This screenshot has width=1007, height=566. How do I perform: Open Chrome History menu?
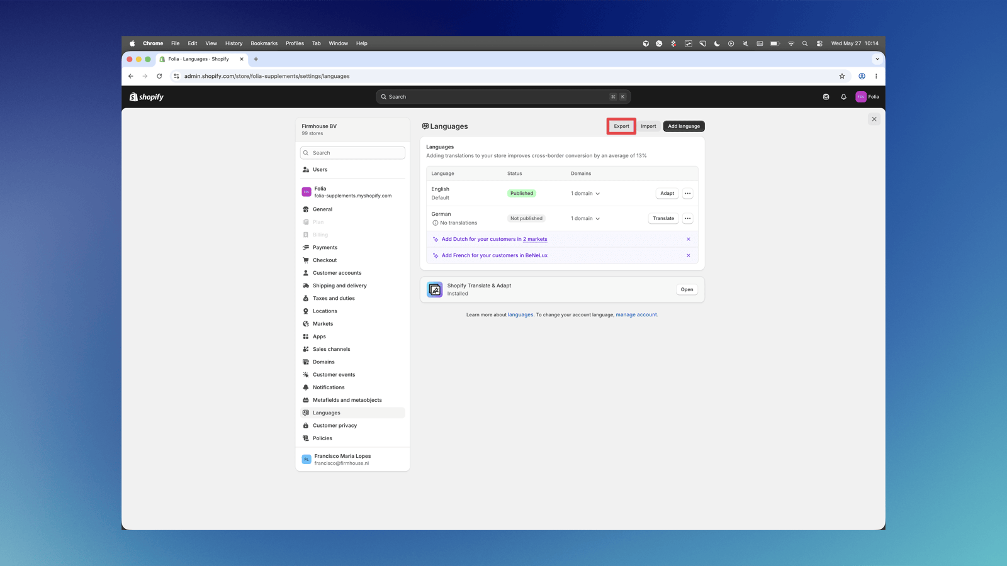[x=233, y=43]
